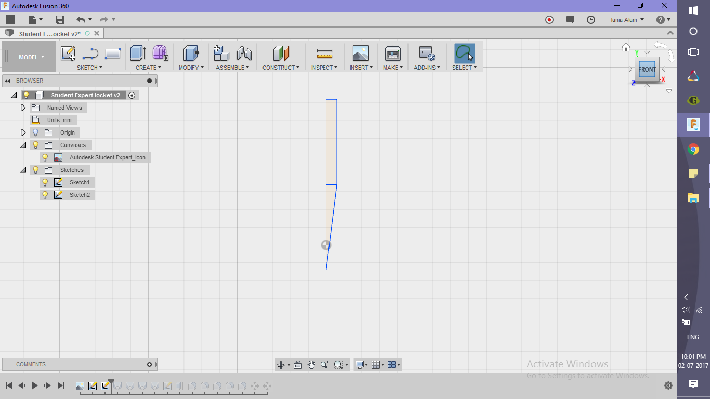Open the Scripts and Add-Ins icon

point(427,54)
